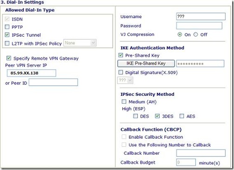Enable Medium (AH) security method
Image resolution: width=234 pixels, height=170 pixels.
coord(124,101)
